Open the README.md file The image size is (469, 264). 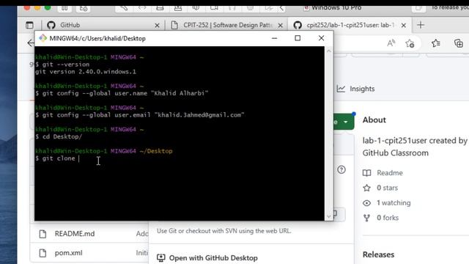point(75,233)
